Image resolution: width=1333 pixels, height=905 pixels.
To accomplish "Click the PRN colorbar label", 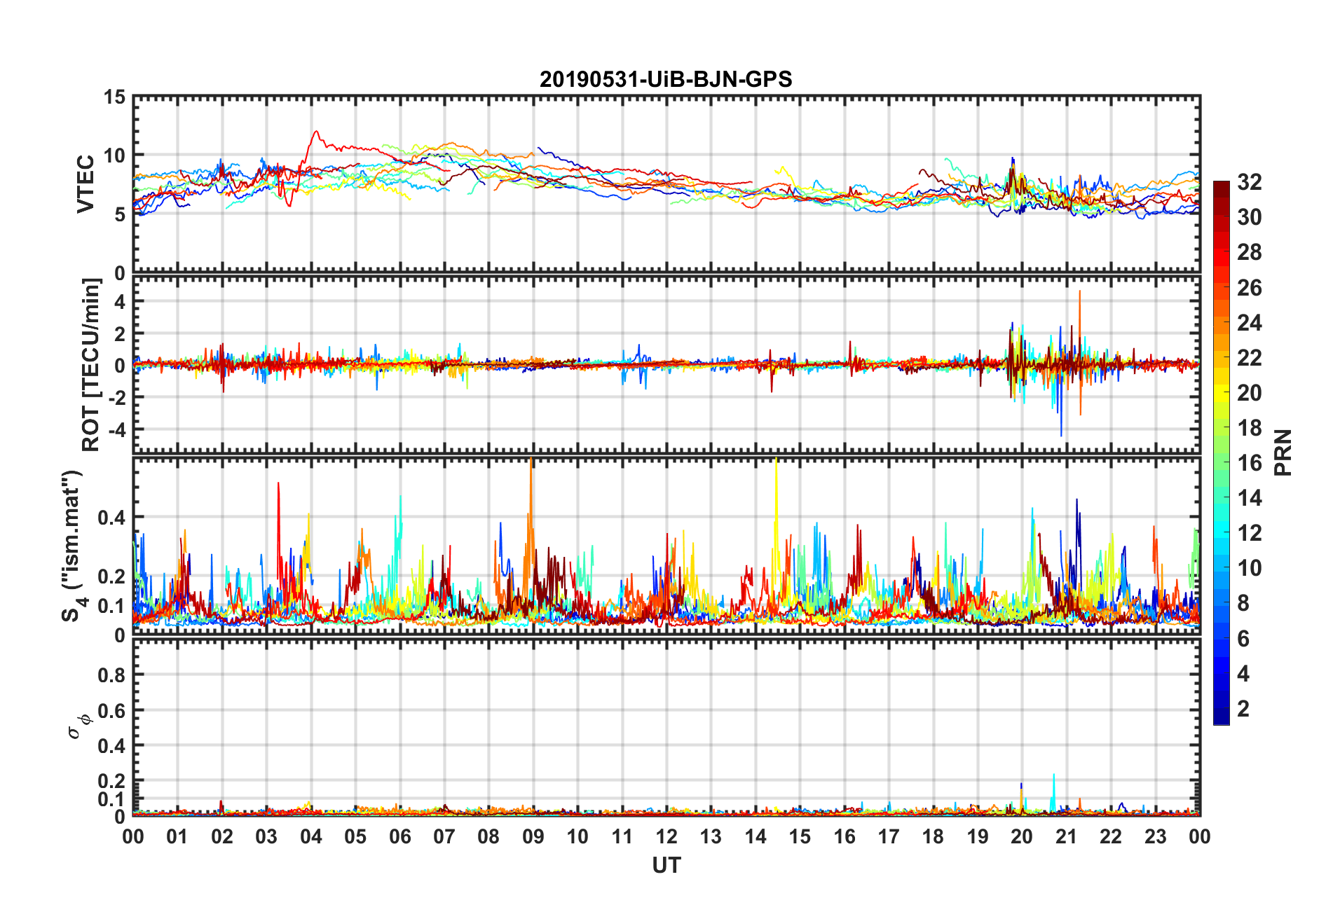I will pos(1283,453).
